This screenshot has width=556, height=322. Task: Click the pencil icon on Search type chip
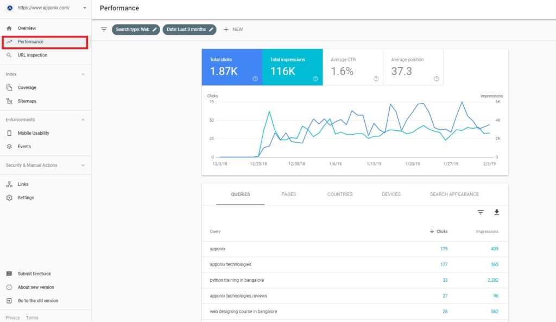coord(155,29)
